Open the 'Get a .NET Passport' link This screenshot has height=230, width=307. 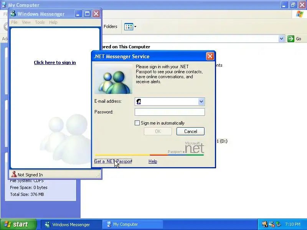[113, 161]
